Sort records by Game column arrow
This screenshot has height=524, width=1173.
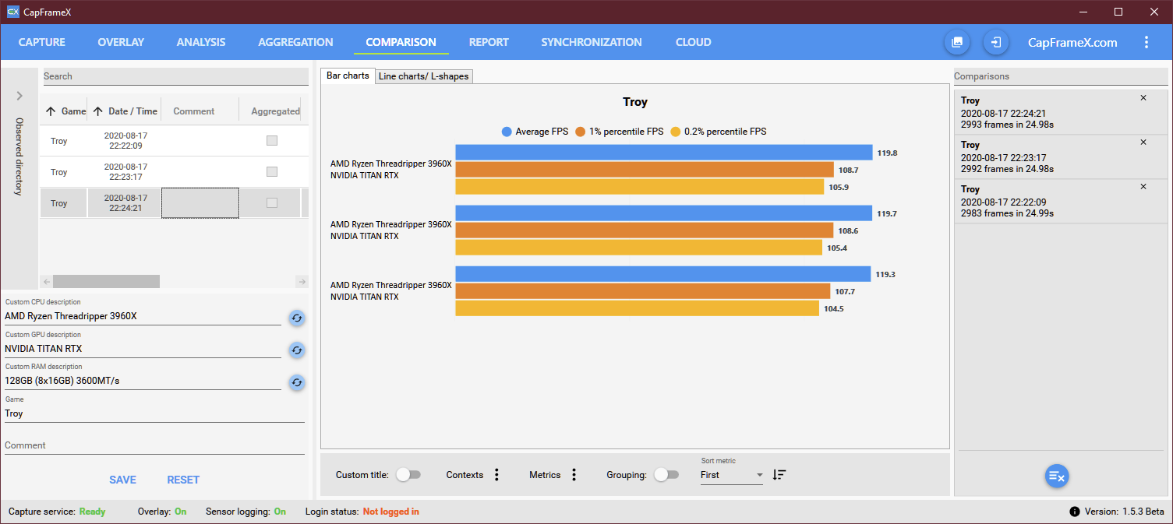51,111
